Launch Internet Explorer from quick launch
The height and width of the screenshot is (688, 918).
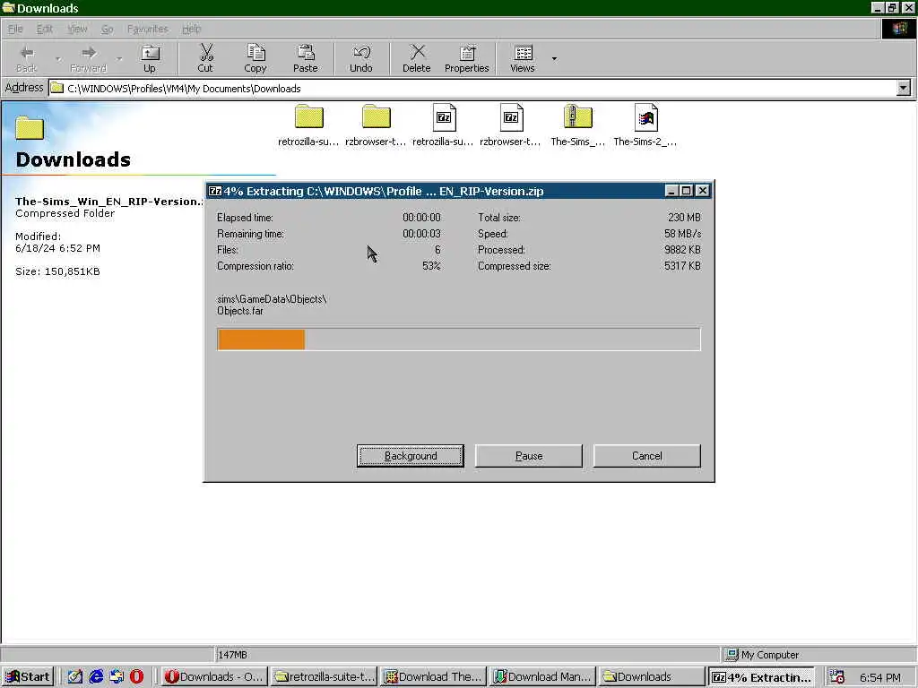point(96,677)
